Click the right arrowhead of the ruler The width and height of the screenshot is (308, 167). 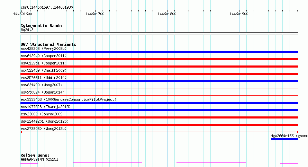pyautogui.click(x=297, y=11)
